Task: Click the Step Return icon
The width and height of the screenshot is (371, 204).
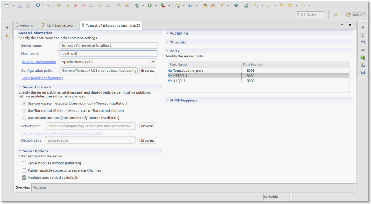Action: click(108, 5)
